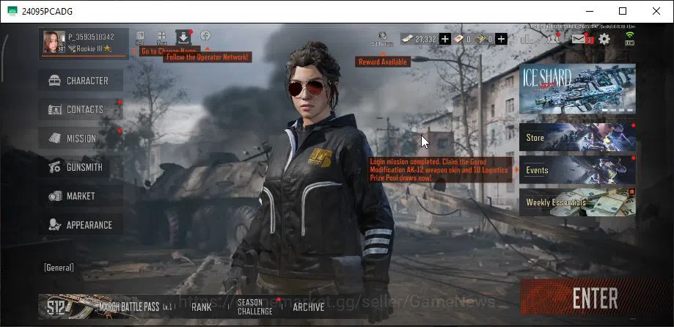The height and width of the screenshot is (327, 674).
Task: Switch to the RANK tab
Action: [201, 306]
